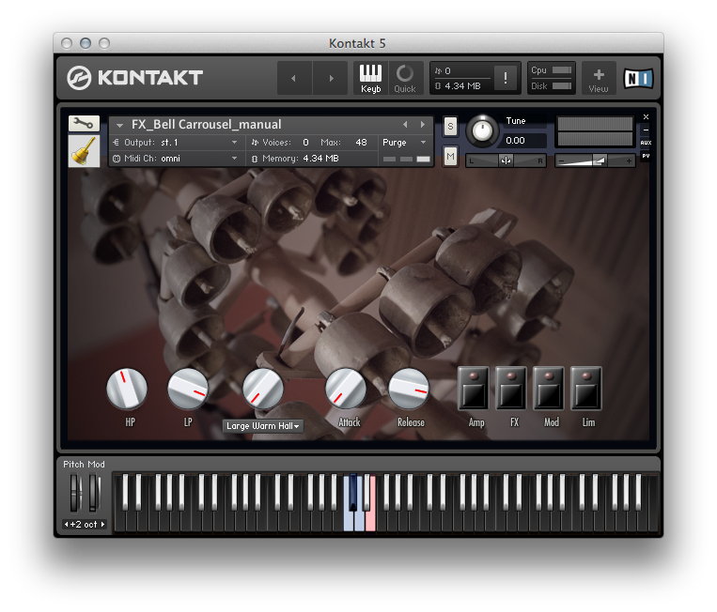This screenshot has height=612, width=717.
Task: Click the Tune knob
Action: click(x=482, y=131)
